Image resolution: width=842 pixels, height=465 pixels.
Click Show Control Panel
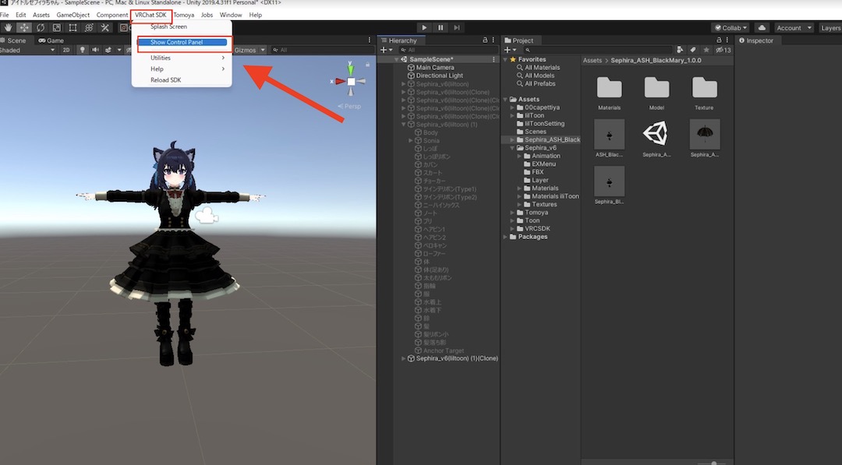pyautogui.click(x=177, y=43)
